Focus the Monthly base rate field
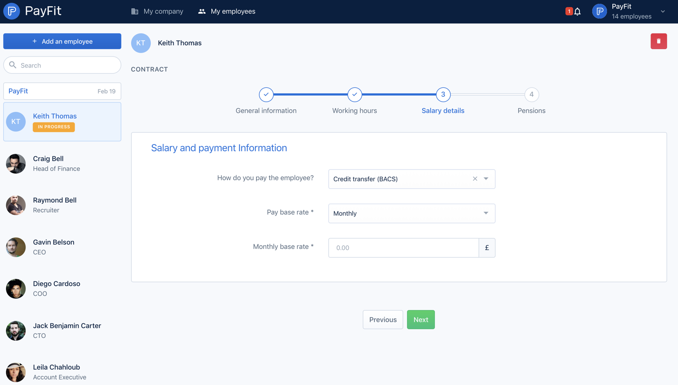Screen dimensions: 678x385 404,248
